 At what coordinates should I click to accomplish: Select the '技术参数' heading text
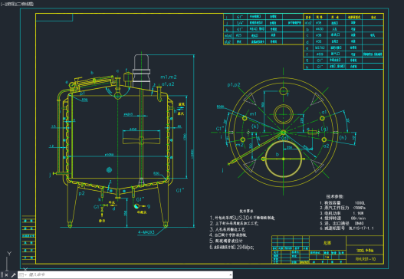coord(335,196)
